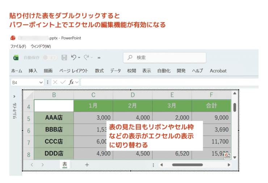The width and height of the screenshot is (268, 183).
Task: Click the Undo arrow icon
Action: (x=74, y=57)
